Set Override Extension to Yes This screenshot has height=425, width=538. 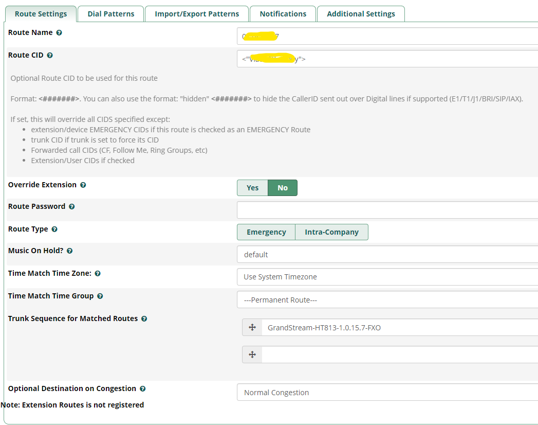pyautogui.click(x=252, y=188)
